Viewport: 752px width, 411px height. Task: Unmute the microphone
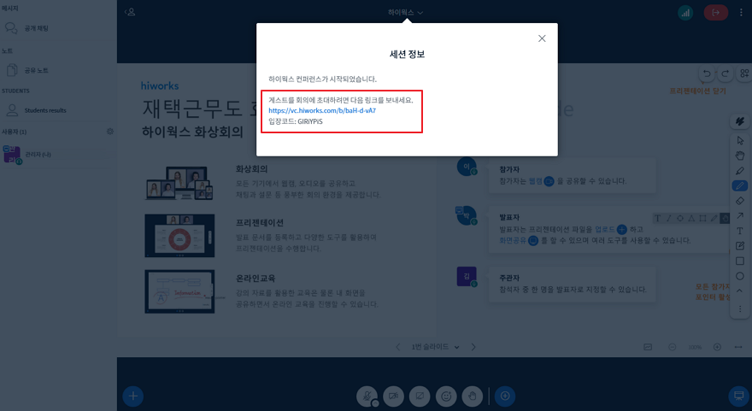coord(367,396)
